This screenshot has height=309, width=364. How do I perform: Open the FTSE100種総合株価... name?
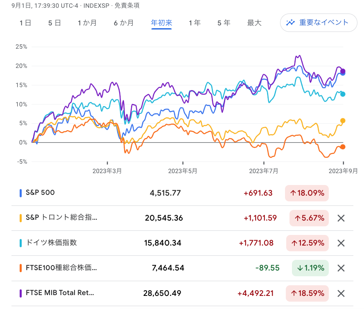[61, 268]
